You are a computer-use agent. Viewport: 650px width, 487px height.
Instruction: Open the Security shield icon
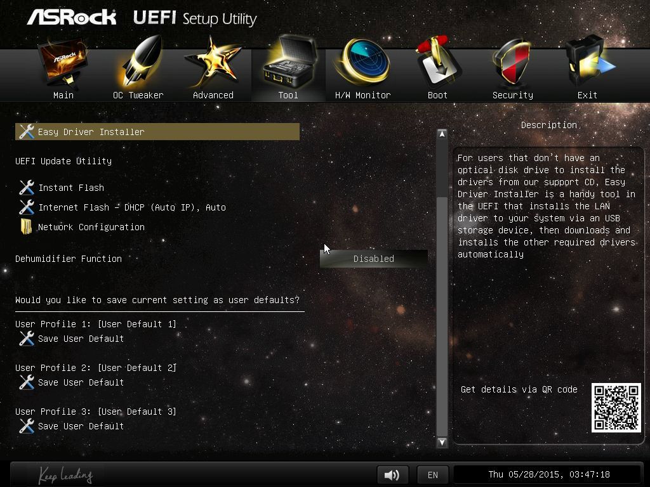512,62
